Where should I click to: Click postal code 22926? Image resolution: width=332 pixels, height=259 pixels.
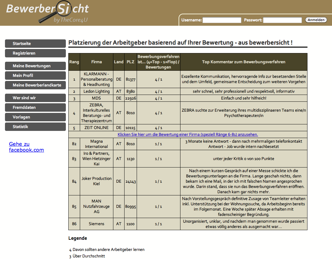[130, 98]
